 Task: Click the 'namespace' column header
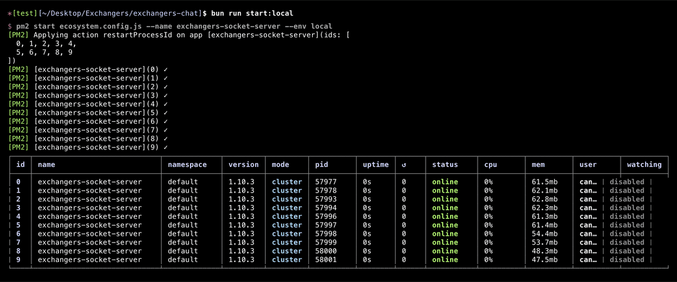point(187,164)
